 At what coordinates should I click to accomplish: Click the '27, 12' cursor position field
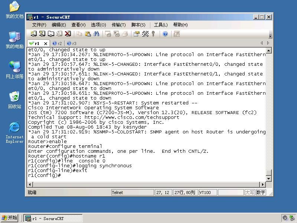click(x=163, y=193)
